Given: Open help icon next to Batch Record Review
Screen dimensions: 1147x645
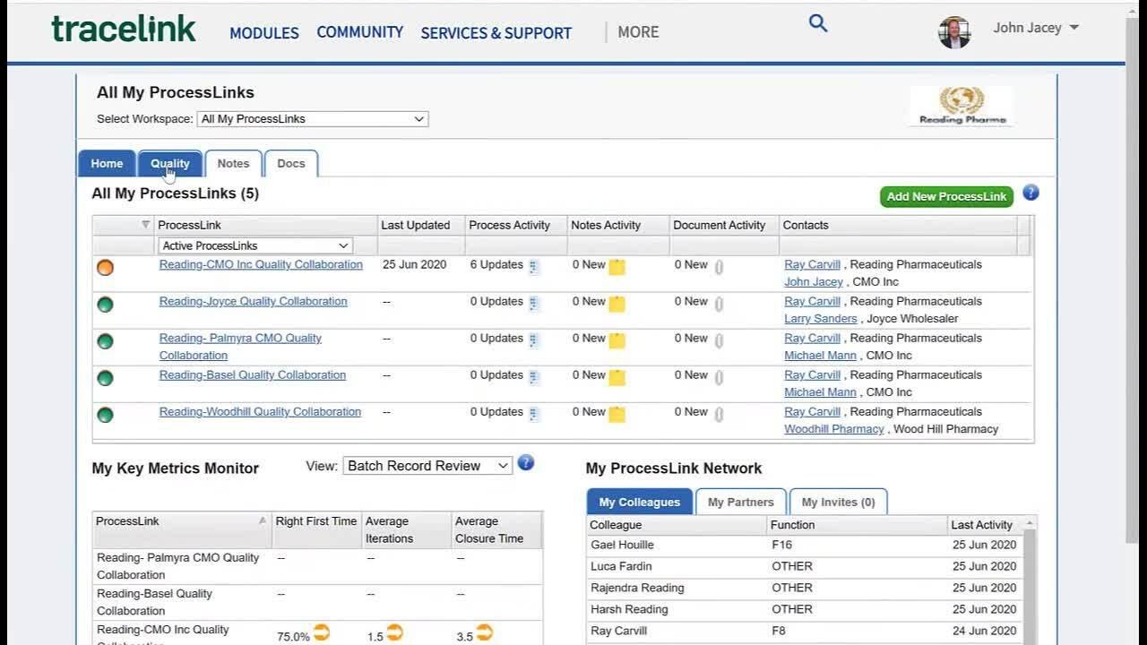Looking at the screenshot, I should click(x=526, y=463).
